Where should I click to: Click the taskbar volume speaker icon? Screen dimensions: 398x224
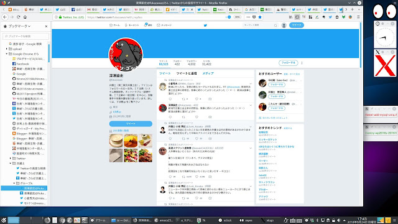click(338, 220)
